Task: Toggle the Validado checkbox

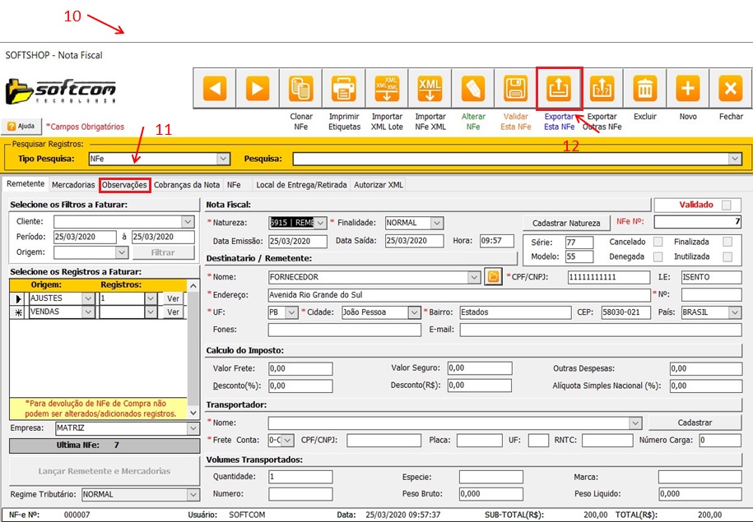Action: click(x=725, y=206)
